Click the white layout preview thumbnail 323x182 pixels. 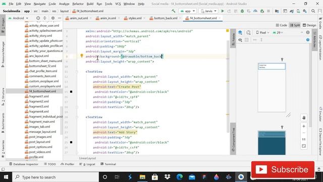[x=272, y=87]
